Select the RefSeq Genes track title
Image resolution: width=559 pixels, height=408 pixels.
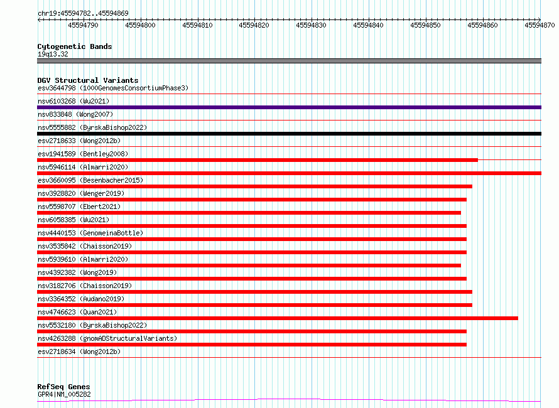[x=64, y=387]
